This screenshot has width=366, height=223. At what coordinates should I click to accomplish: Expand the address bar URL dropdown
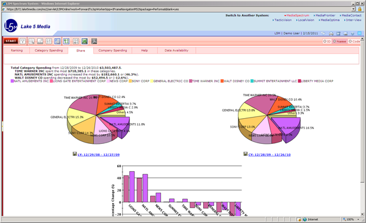[353, 9]
